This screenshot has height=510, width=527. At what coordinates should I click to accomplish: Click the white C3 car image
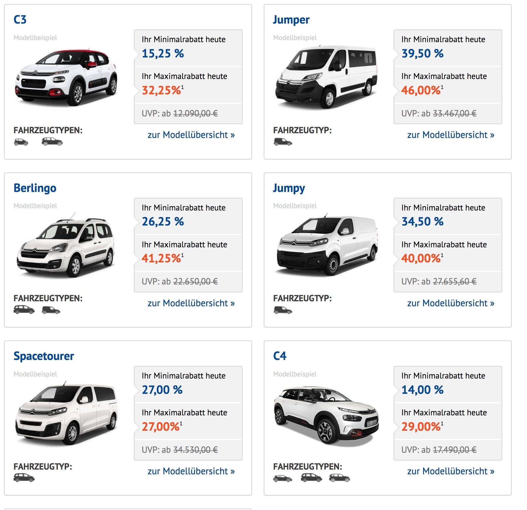[x=66, y=77]
